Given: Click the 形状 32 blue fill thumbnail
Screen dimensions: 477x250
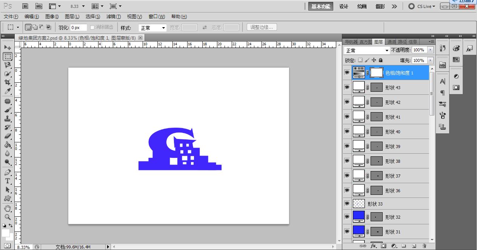Looking at the screenshot, I should (x=359, y=217).
